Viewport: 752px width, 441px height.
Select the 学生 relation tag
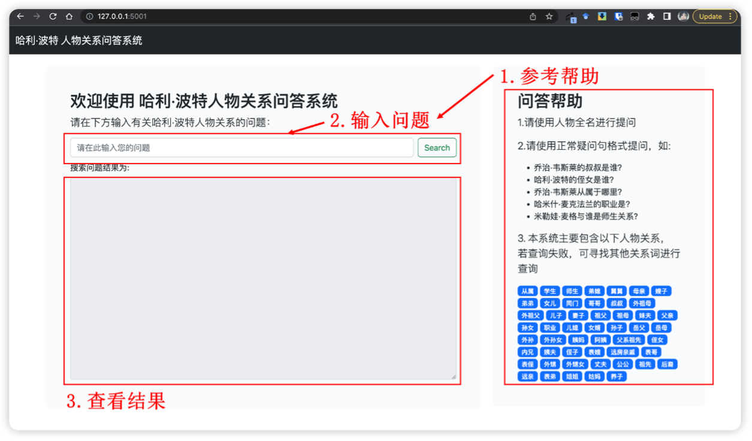tap(550, 291)
